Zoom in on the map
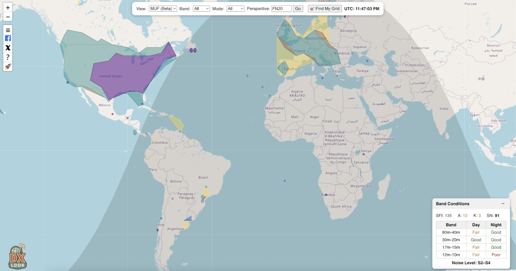516x271 pixels. click(8, 8)
